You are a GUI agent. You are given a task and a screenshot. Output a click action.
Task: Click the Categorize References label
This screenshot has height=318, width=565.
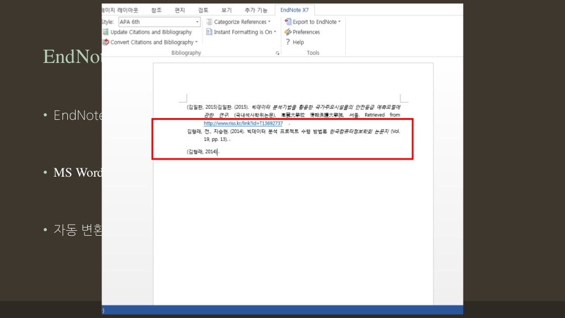coord(241,22)
